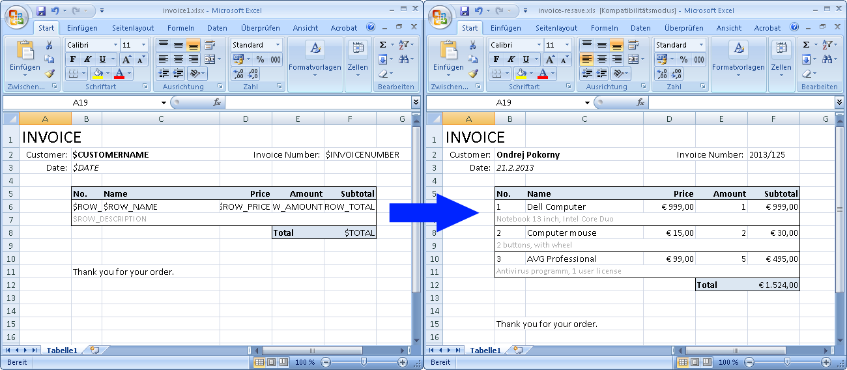Expand the A19 name box dropdown in left window
Screen dimensions: 847x370
[164, 103]
